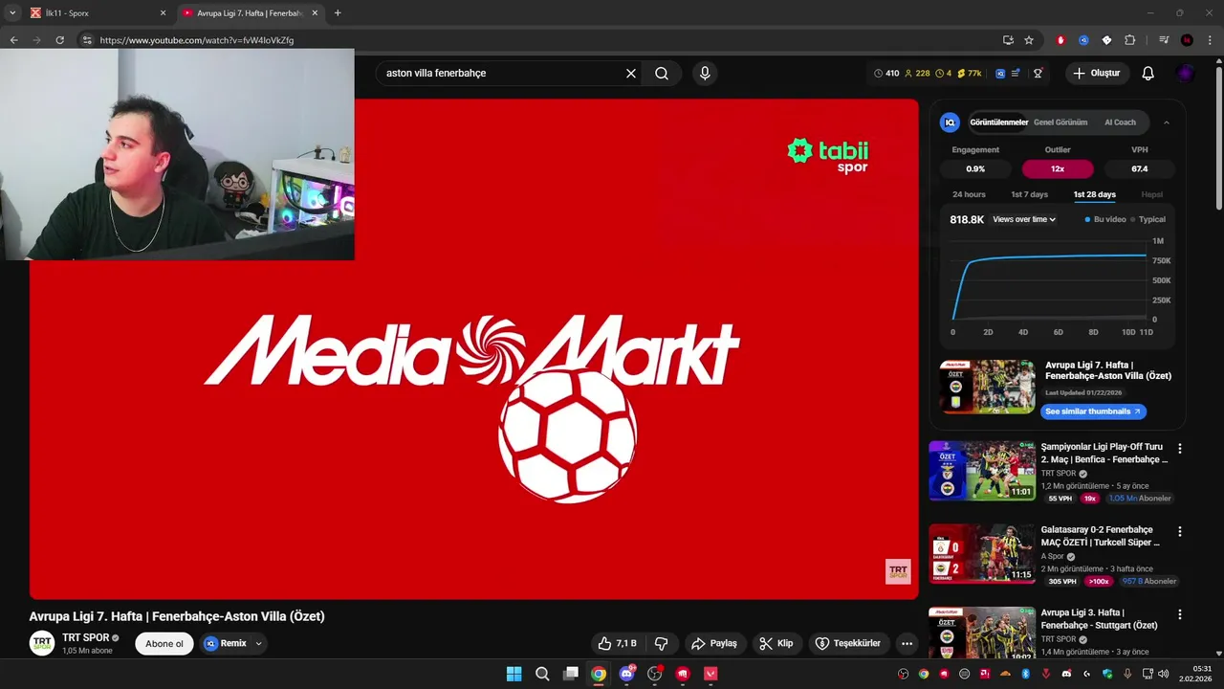Click the Abone ol subscribe button

point(164,643)
